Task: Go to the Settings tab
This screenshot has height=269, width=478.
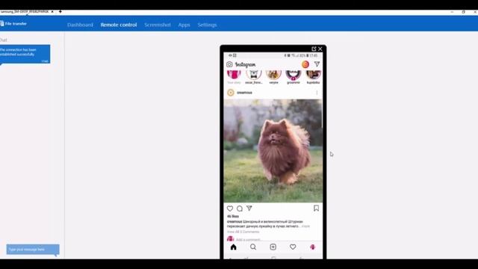Action: tap(207, 25)
